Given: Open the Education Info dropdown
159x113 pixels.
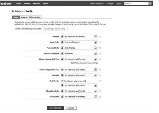Looking at the screenshot, I should [81, 91].
